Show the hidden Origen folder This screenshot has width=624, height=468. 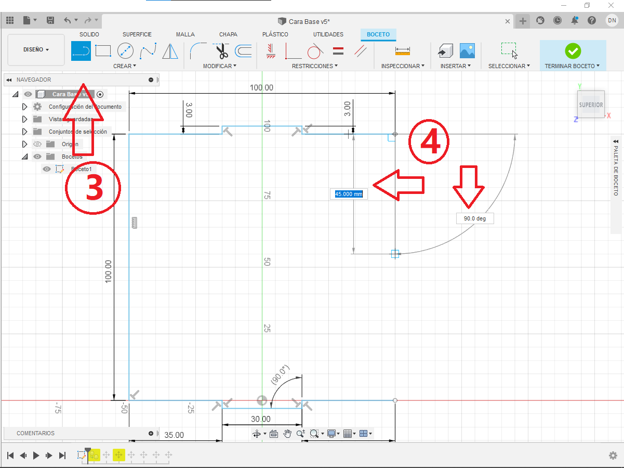click(x=37, y=144)
